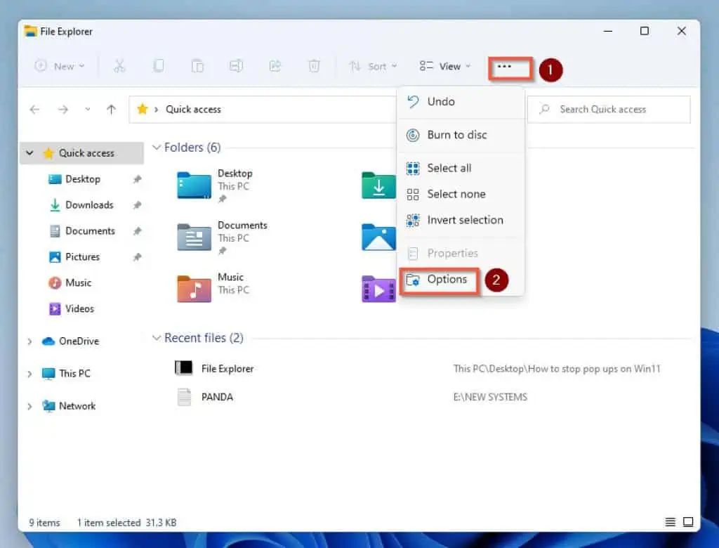
Task: Click the New button in toolbar
Action: click(x=60, y=66)
